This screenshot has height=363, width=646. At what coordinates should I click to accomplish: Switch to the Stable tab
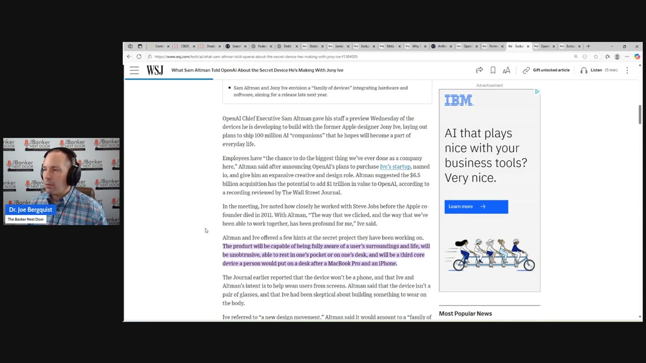coord(313,46)
